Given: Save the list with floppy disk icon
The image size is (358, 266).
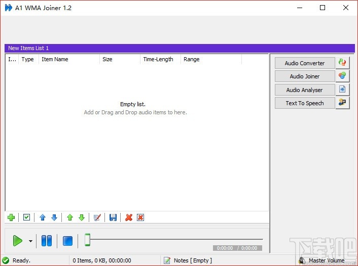Looking at the screenshot, I should click(113, 217).
